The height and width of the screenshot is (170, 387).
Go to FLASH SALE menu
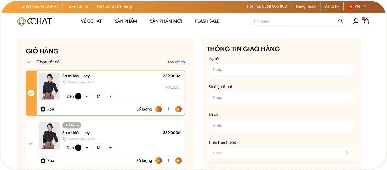tap(207, 21)
